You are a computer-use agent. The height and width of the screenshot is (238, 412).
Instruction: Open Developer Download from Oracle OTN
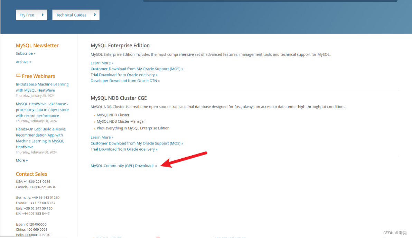click(125, 81)
